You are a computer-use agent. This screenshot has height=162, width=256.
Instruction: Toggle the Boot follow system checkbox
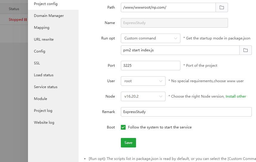point(123,127)
